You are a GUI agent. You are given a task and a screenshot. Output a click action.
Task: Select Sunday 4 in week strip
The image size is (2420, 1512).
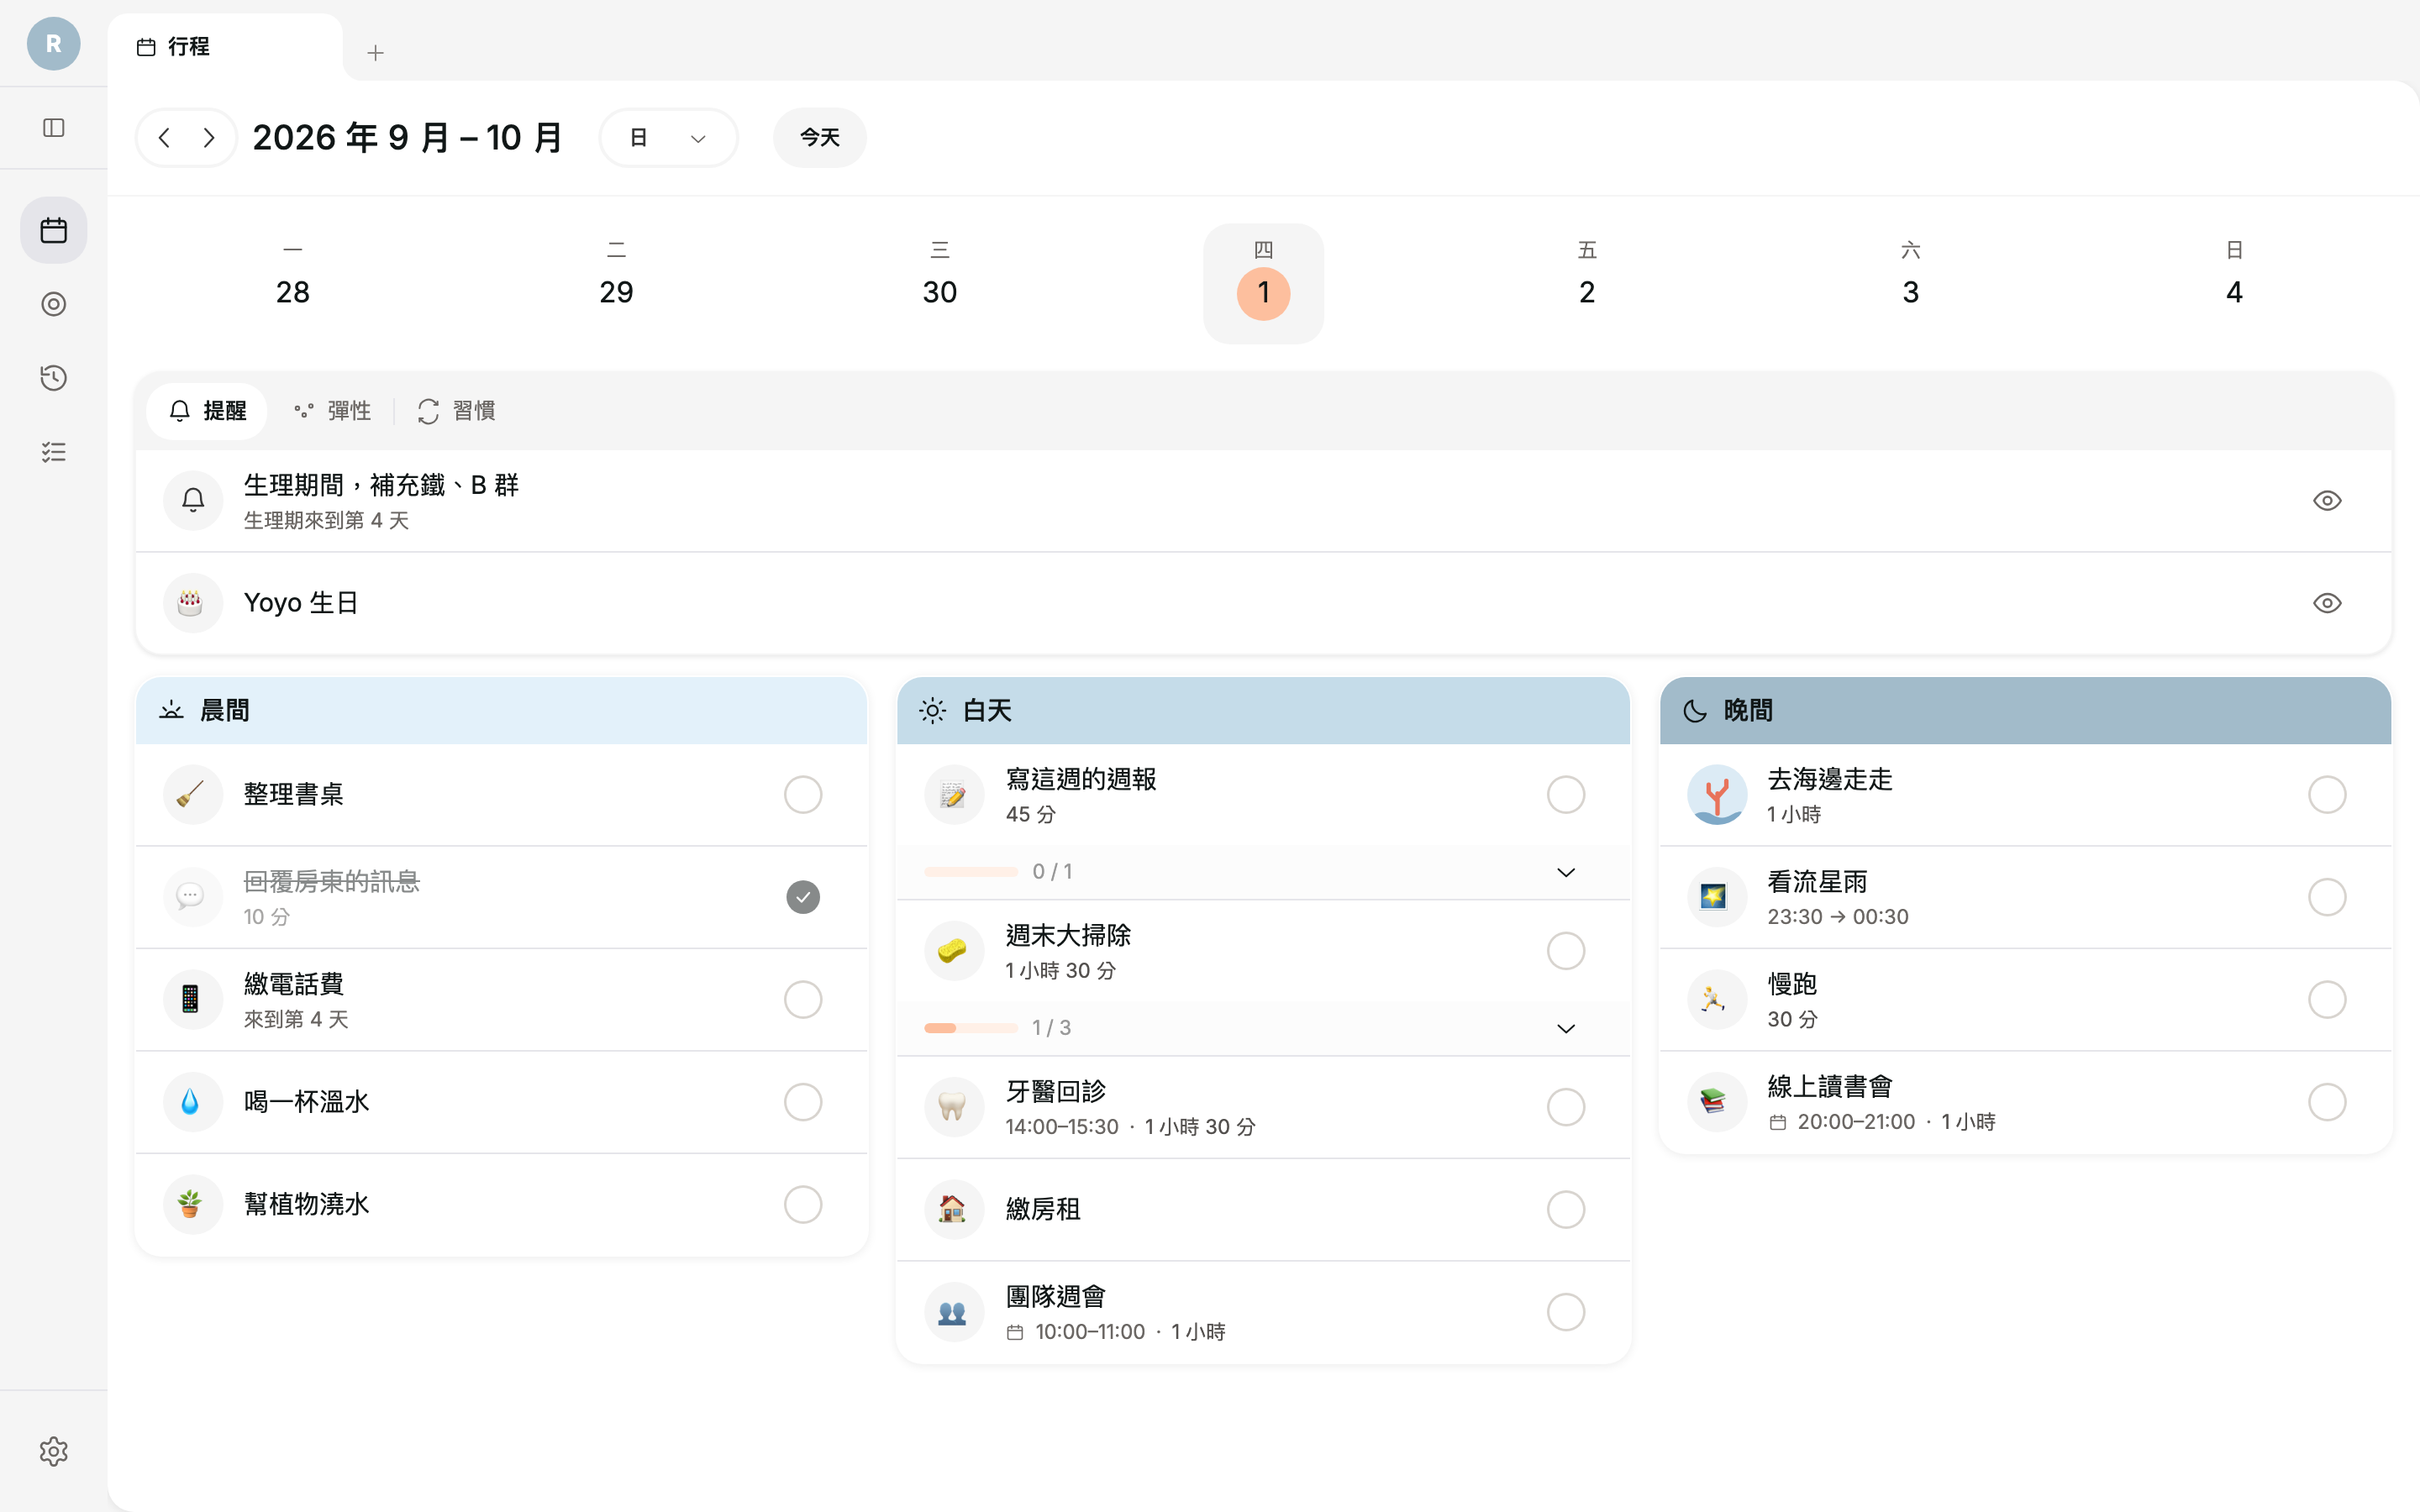coord(2234,283)
